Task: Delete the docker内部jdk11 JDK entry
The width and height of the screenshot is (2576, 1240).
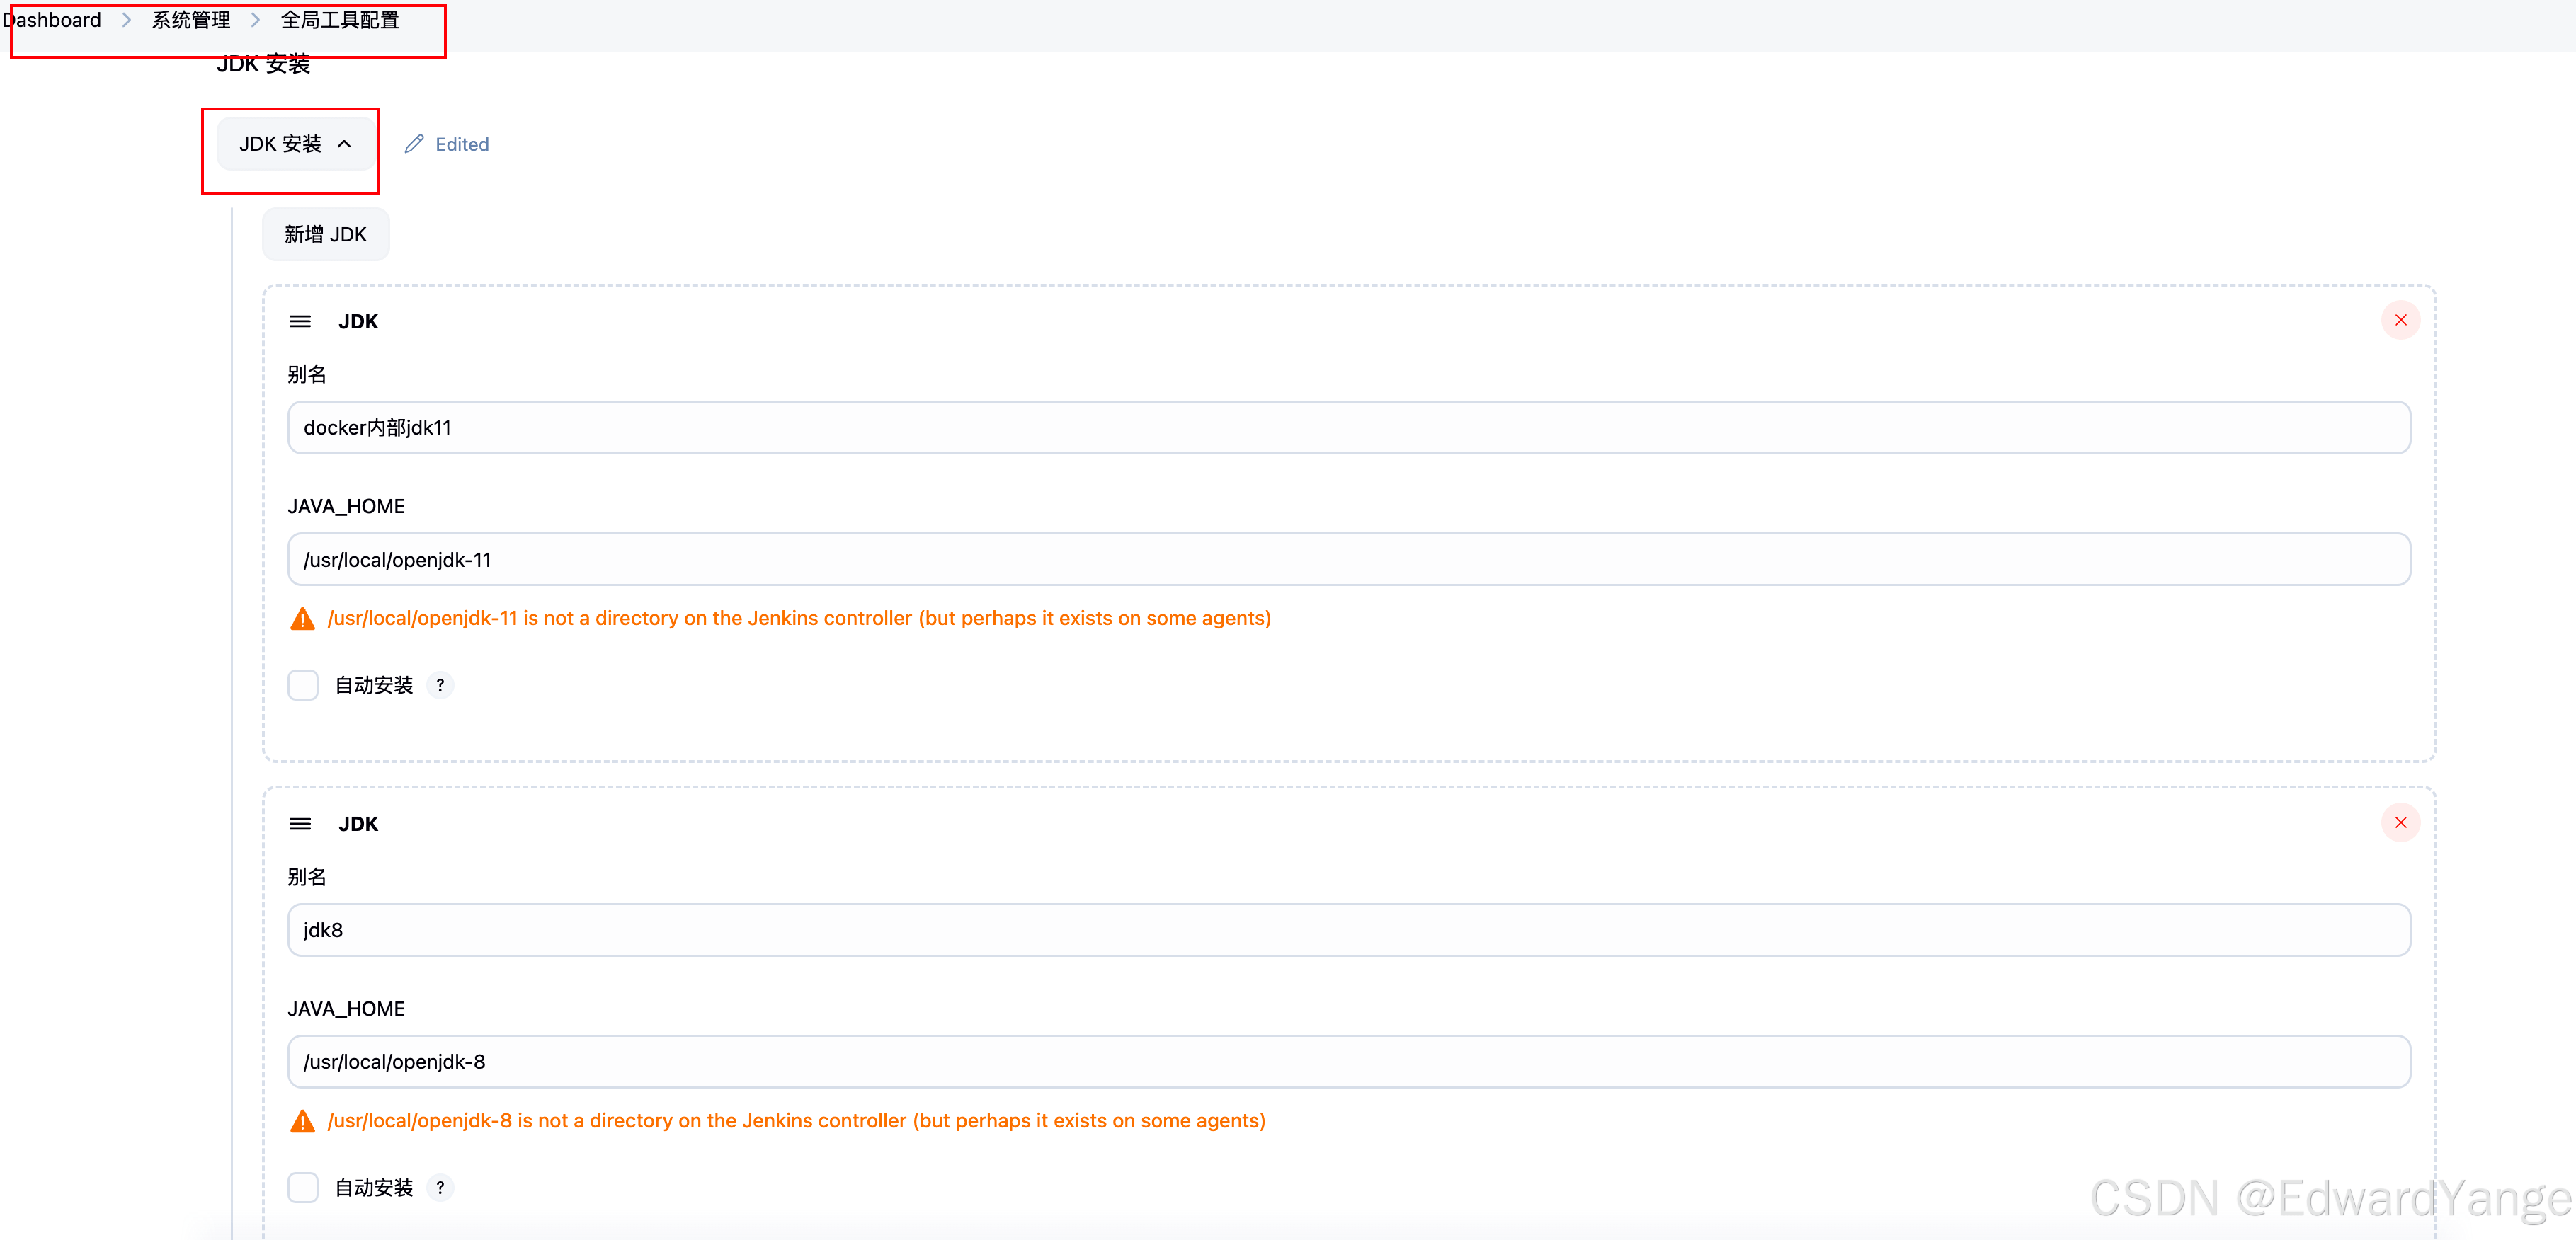Action: tap(2400, 321)
